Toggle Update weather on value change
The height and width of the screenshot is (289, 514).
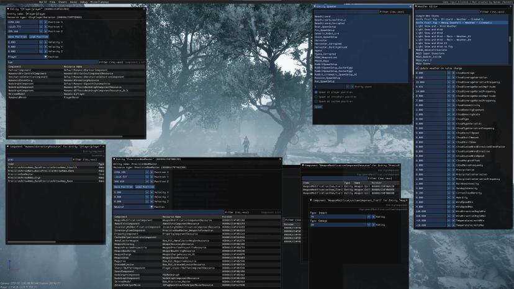417,68
